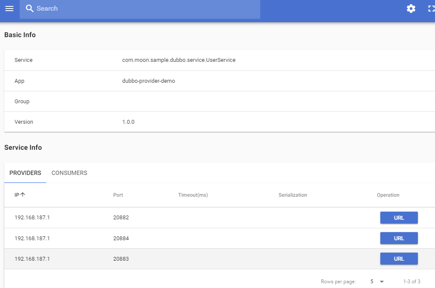Switch to the CONSUMERS tab
Viewport: 435px width, 288px height.
pyautogui.click(x=69, y=173)
